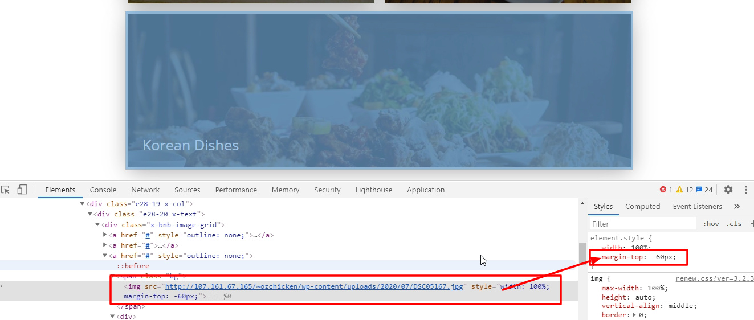The image size is (754, 320).
Task: Click the vertical-align: middle declaration
Action: click(x=649, y=306)
